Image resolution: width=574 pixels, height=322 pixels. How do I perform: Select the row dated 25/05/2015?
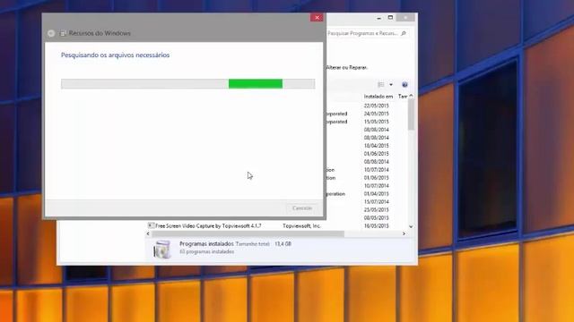click(x=377, y=210)
